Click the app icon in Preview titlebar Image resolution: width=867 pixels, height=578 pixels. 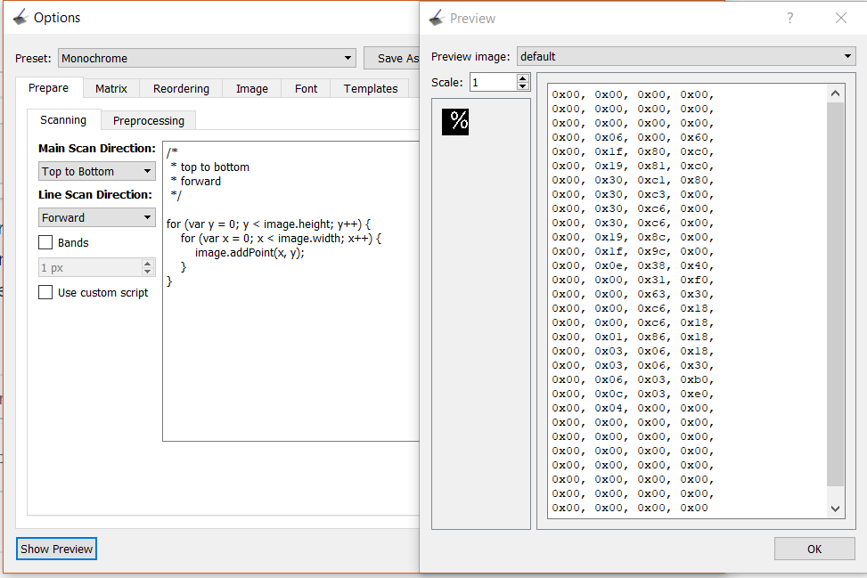click(x=437, y=18)
